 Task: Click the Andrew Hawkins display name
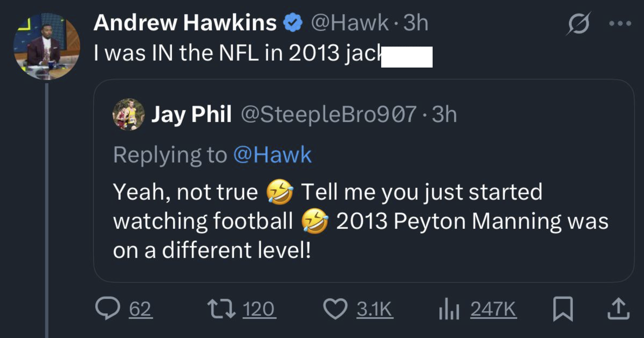click(185, 23)
